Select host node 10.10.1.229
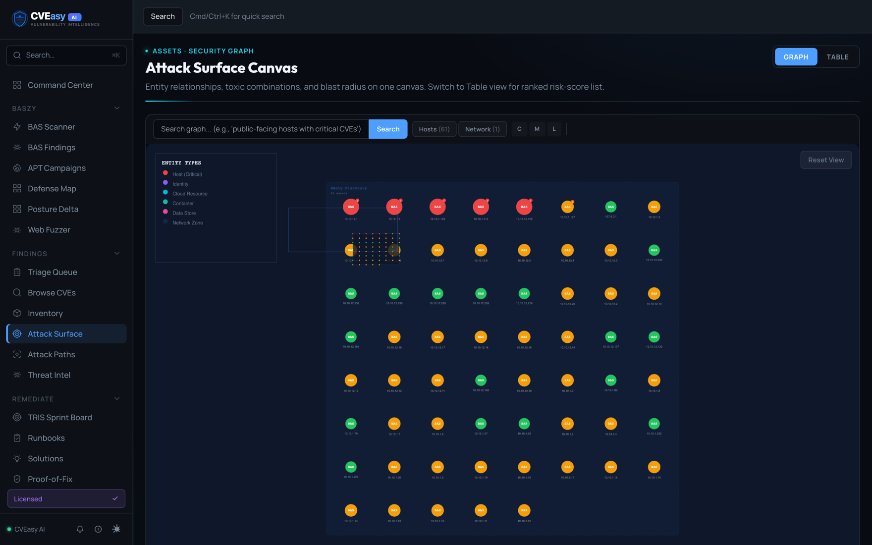872x545 pixels. pos(351,467)
